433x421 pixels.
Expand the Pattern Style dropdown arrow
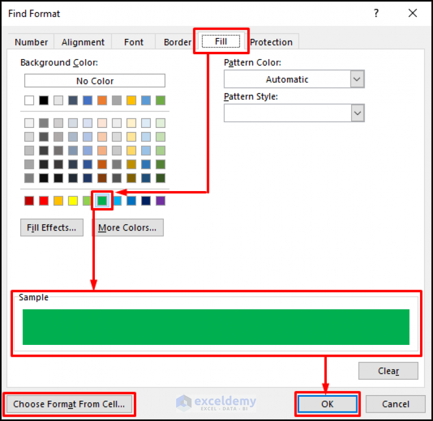click(x=357, y=113)
